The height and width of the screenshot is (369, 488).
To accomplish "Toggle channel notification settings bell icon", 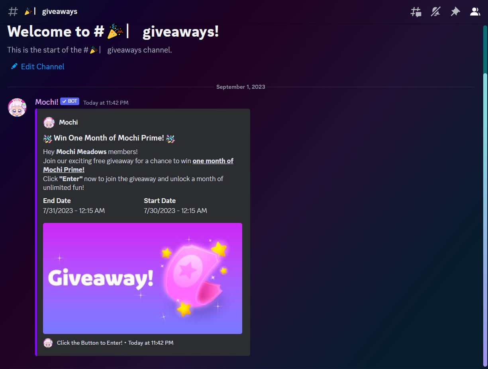I will [x=435, y=12].
